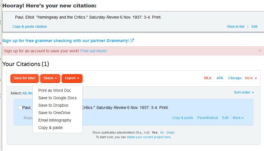Choose Save to Dropbox option

(x=53, y=105)
